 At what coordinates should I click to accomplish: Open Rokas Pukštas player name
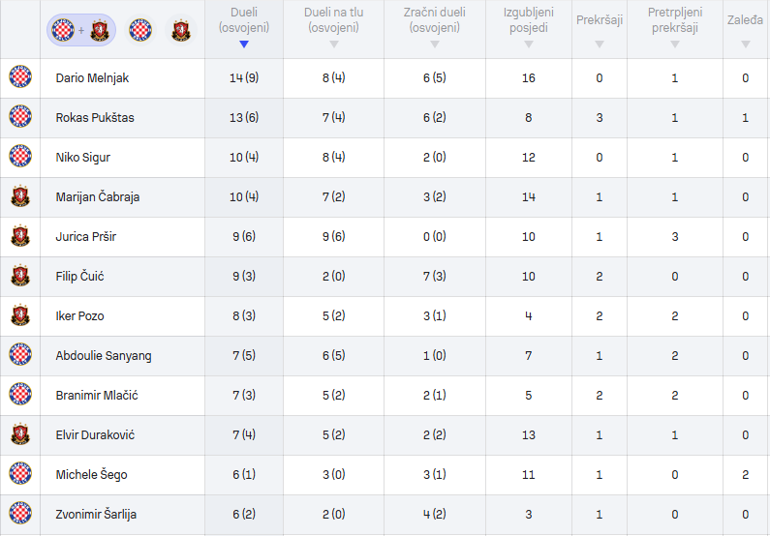tap(95, 118)
